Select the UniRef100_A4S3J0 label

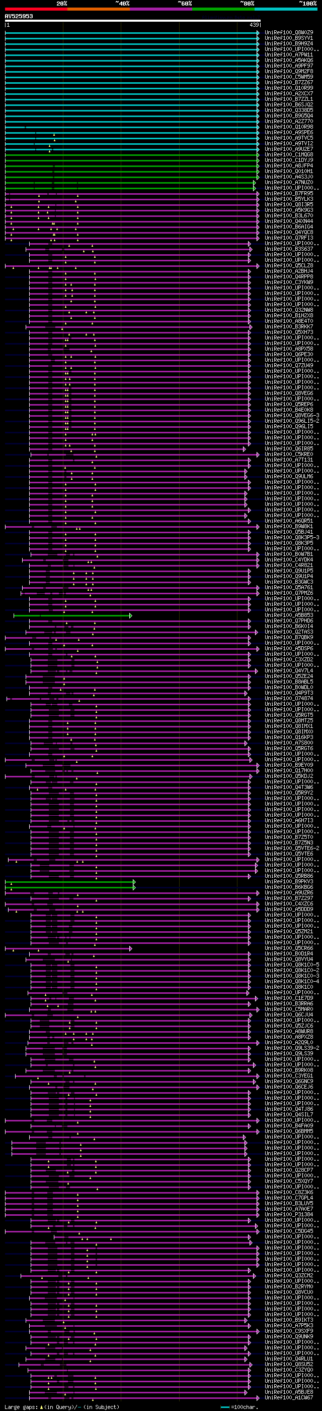[x=289, y=177]
